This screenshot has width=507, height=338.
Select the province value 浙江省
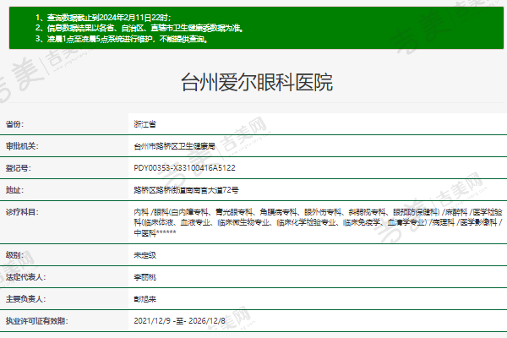(x=144, y=124)
